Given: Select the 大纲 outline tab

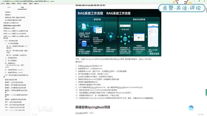Looking at the screenshot, I should tap(22, 7).
